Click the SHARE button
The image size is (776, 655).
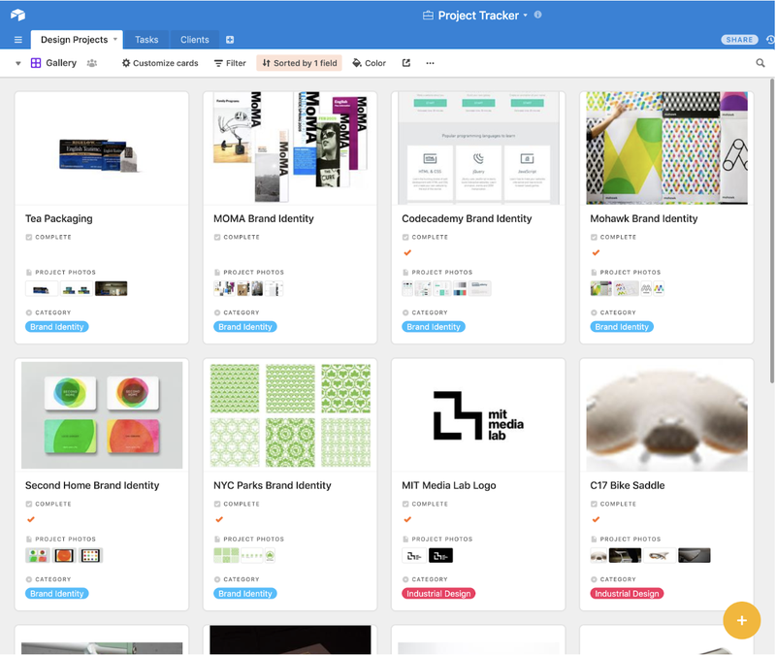[x=739, y=40]
